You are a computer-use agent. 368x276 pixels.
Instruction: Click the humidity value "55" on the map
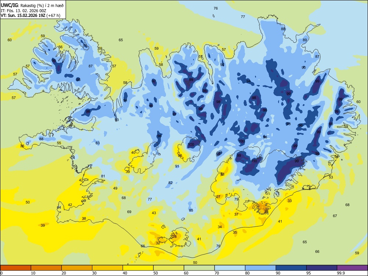(59, 143)
